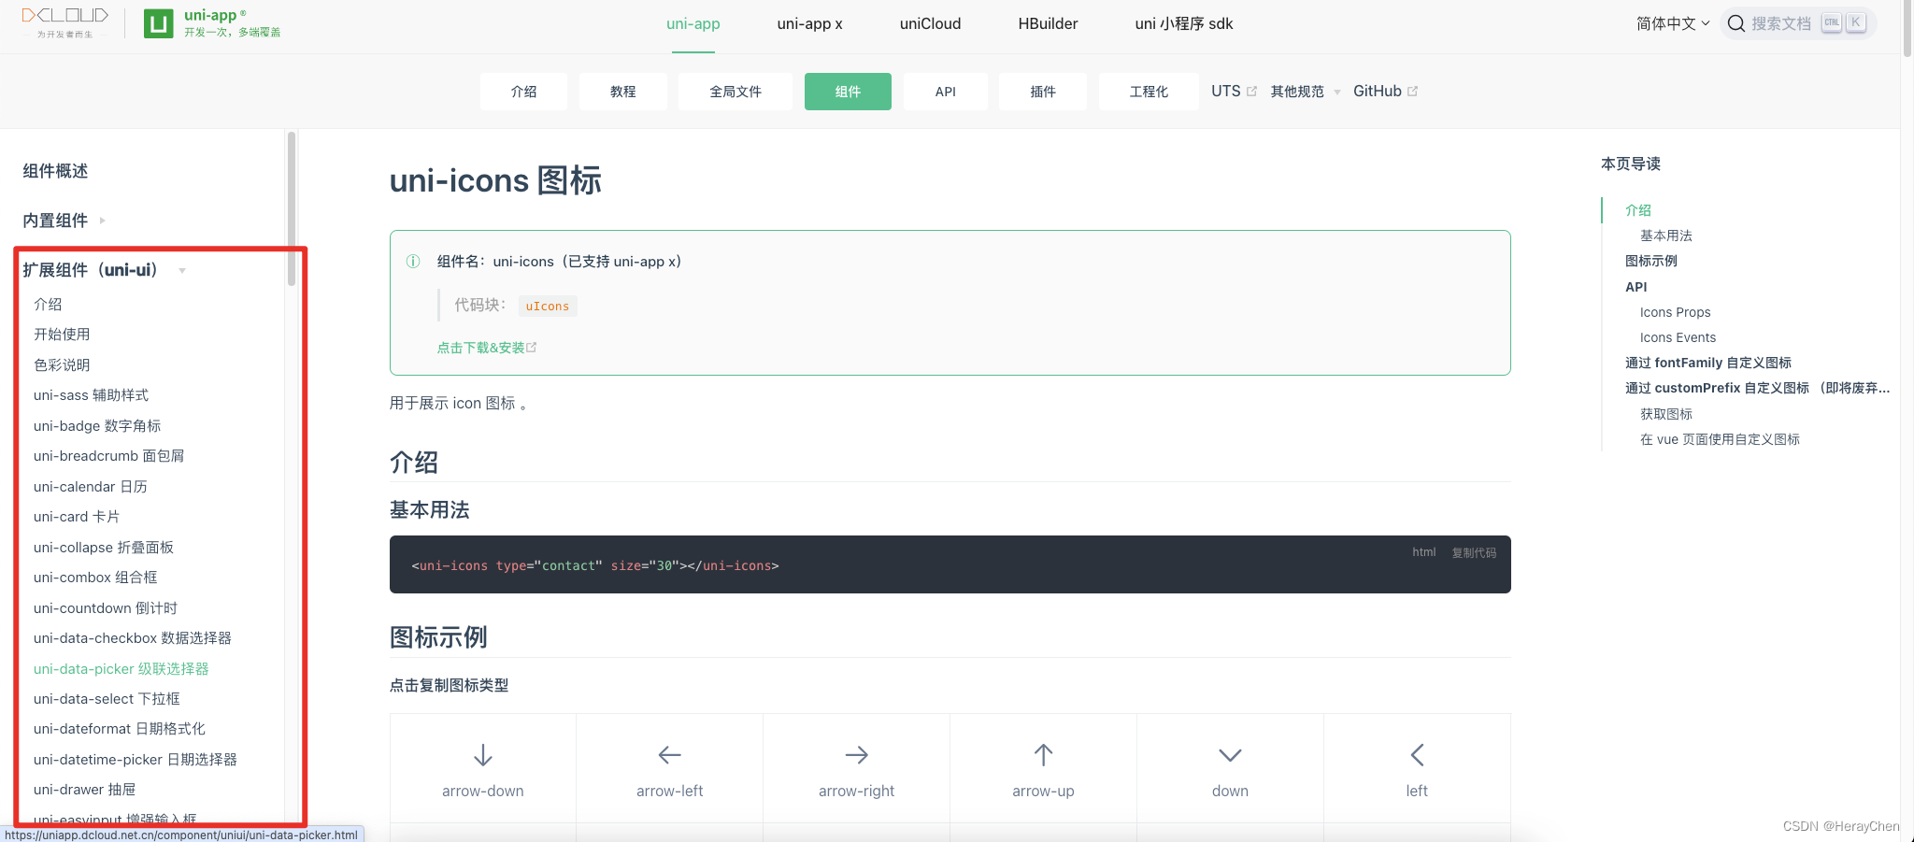Select the 全局文件 navigation button
Viewport: 1914px width, 842px height.
pyautogui.click(x=736, y=92)
